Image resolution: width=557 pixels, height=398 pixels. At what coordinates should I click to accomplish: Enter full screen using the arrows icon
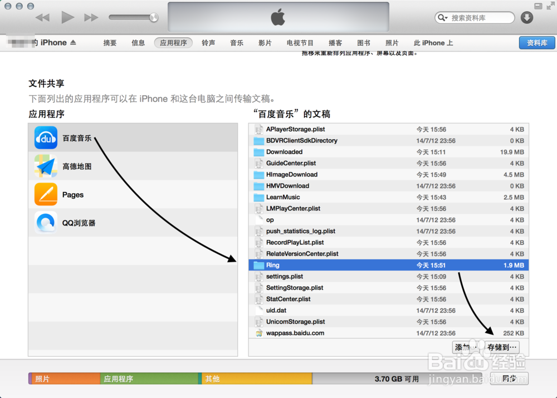pyautogui.click(x=551, y=6)
